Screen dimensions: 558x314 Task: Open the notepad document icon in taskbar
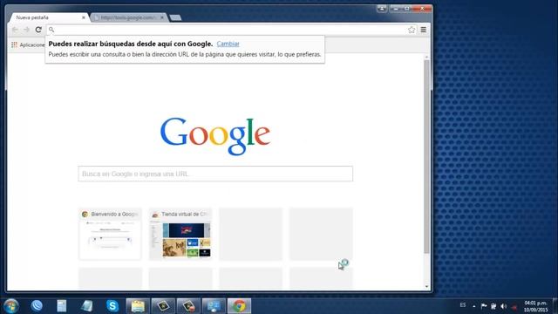pos(62,306)
